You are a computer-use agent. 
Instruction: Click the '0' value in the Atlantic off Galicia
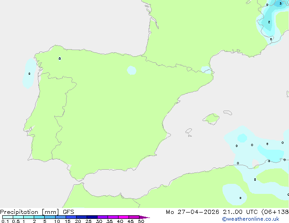(29, 74)
